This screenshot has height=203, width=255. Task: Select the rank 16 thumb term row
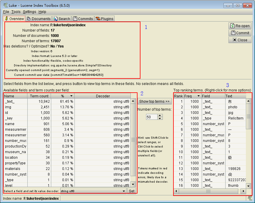tap(210, 185)
